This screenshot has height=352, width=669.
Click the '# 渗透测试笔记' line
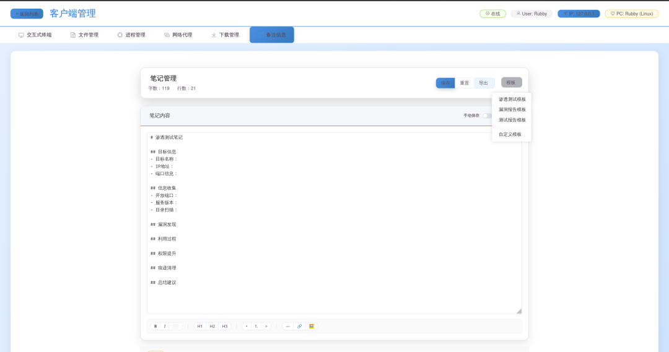pyautogui.click(x=167, y=137)
